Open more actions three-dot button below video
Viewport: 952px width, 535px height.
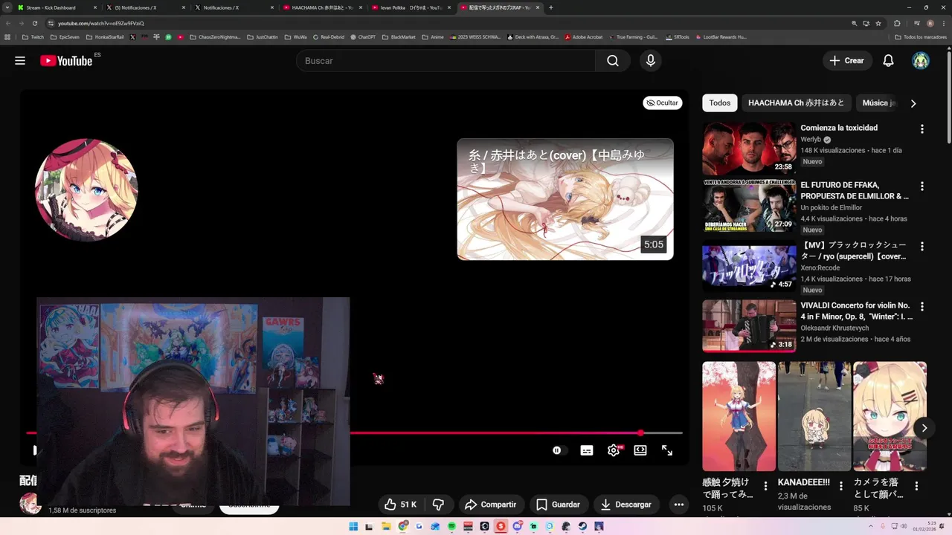679,505
